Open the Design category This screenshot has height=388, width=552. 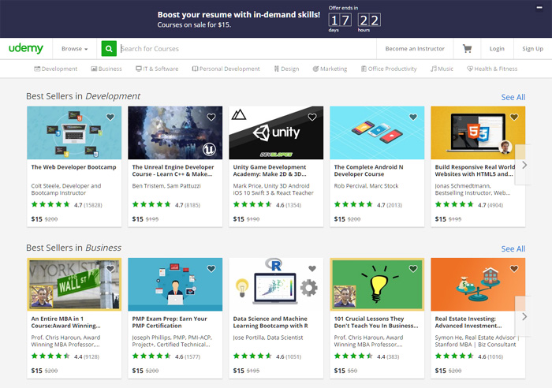point(286,69)
